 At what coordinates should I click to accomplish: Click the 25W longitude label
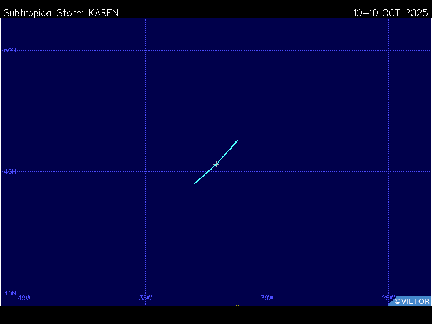pyautogui.click(x=388, y=298)
